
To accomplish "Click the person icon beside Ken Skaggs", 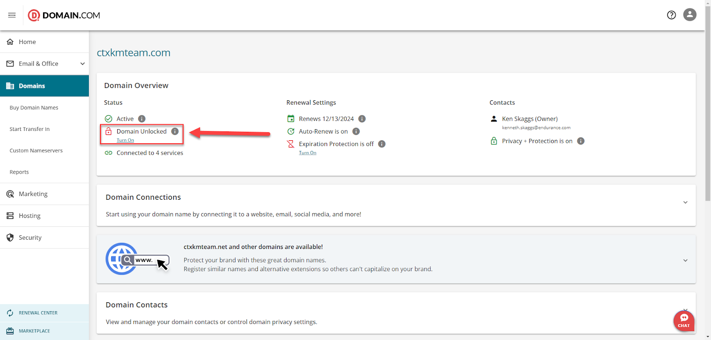I will point(494,119).
